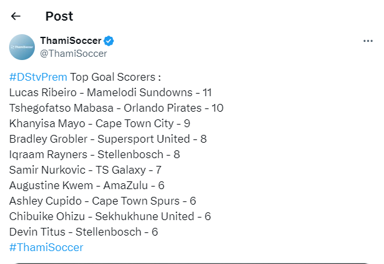Select the Lucas Ribeiro Mamelodi Sundowns line
The height and width of the screenshot is (264, 384).
click(x=110, y=92)
